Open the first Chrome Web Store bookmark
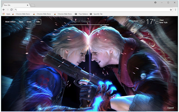The height and width of the screenshot is (112, 179). coord(21,14)
